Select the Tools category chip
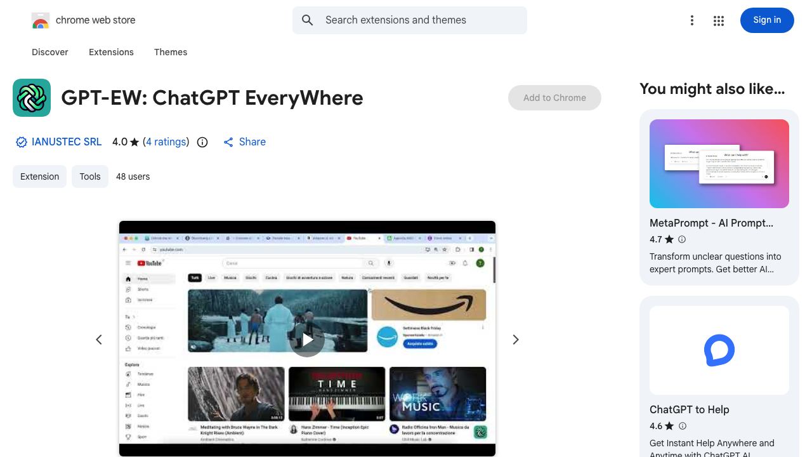Screen dimensions: 812x457 click(90, 176)
